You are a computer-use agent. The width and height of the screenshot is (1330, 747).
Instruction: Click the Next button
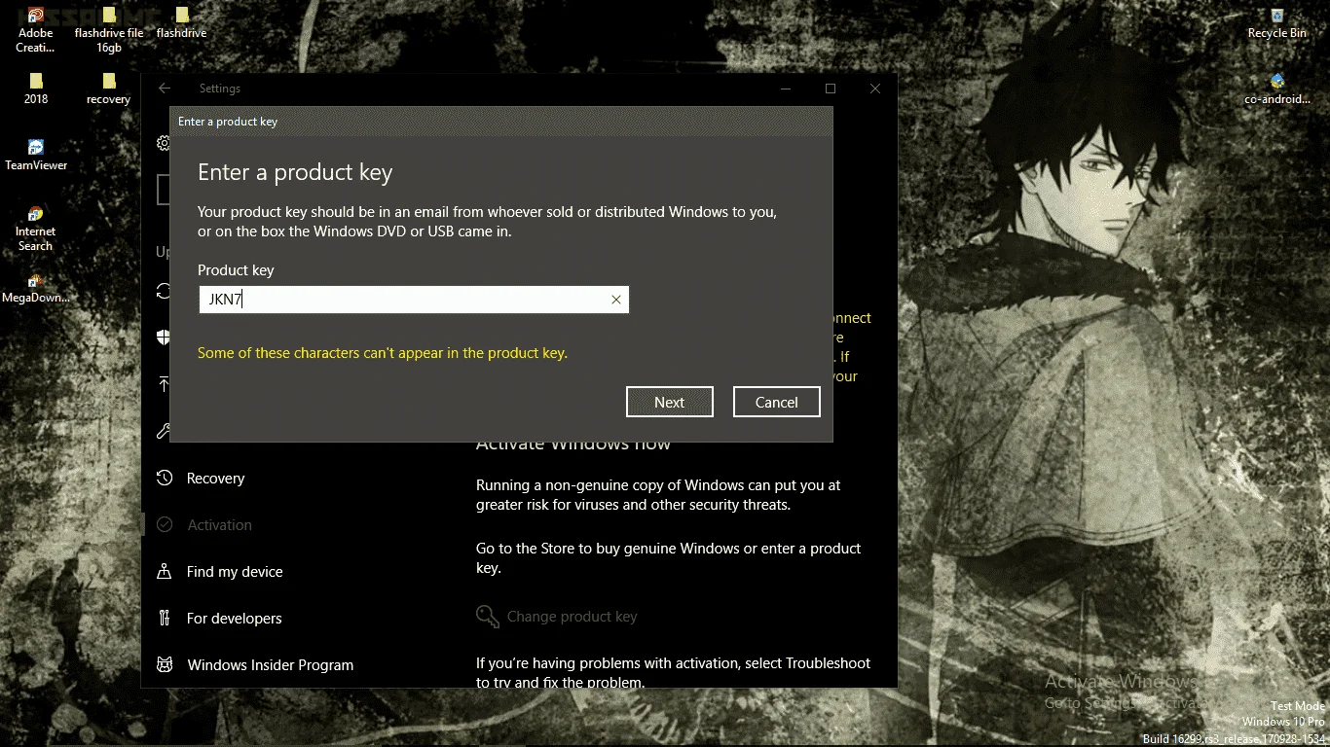670,402
